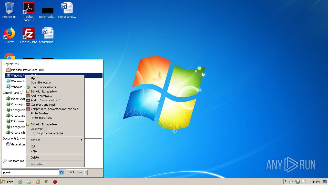Open the Choose whe... control panel result
This screenshot has height=185, width=328.
click(16, 133)
